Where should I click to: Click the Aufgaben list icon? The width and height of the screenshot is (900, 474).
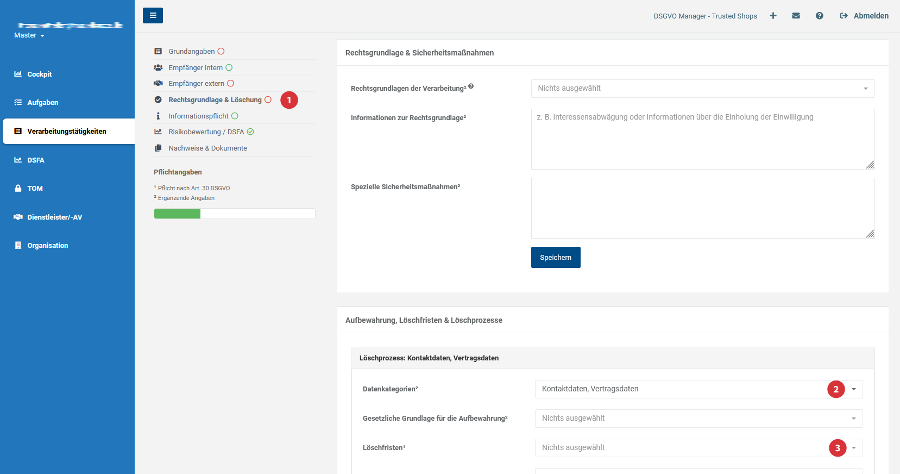pos(18,102)
